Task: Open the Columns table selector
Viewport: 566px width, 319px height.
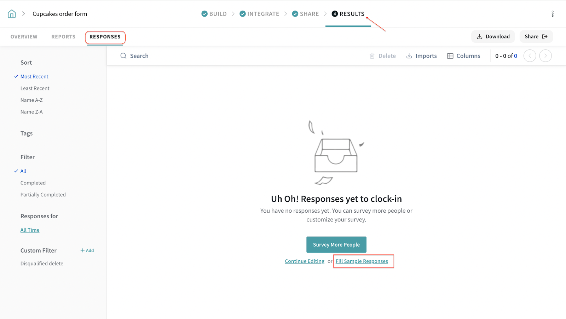Action: point(463,56)
